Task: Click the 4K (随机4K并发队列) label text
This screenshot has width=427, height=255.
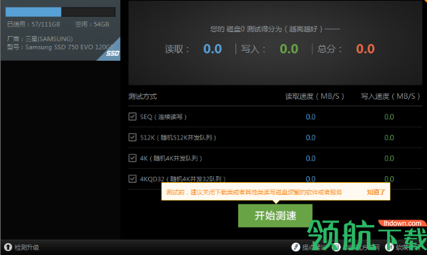Action: (x=171, y=158)
